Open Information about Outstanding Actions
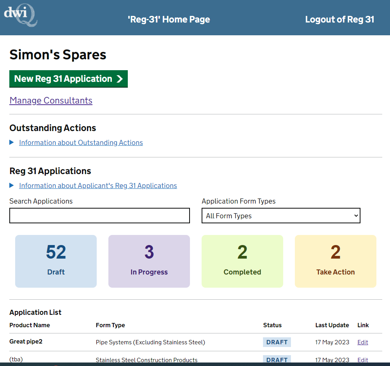This screenshot has width=390, height=366. [81, 143]
